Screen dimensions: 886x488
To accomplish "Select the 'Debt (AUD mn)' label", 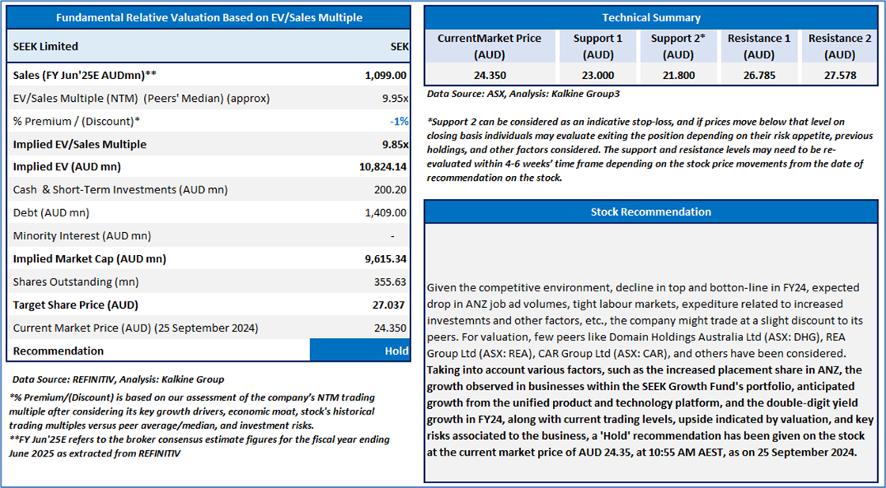I will (x=51, y=212).
